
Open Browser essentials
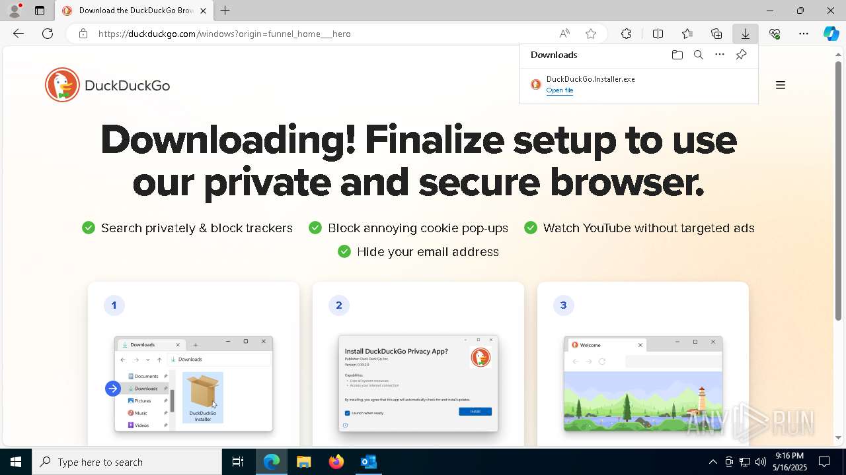point(775,34)
